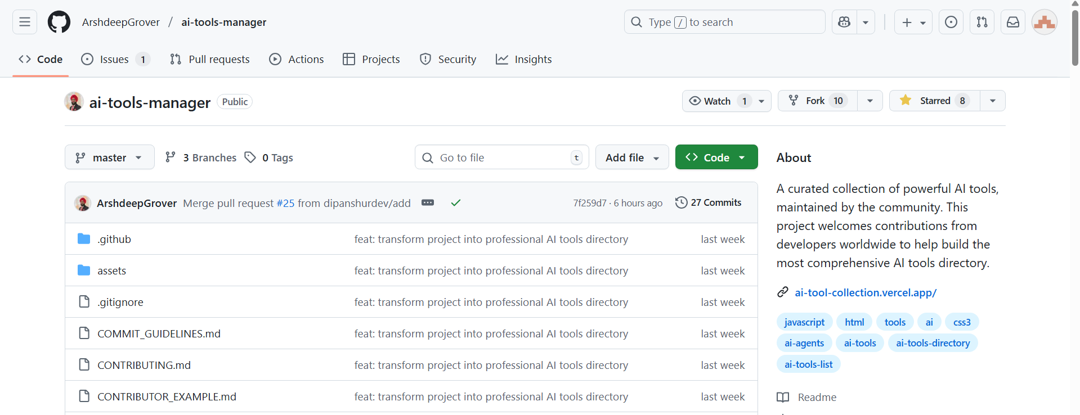Select the ai topic tag
Image resolution: width=1080 pixels, height=415 pixels.
click(x=929, y=322)
